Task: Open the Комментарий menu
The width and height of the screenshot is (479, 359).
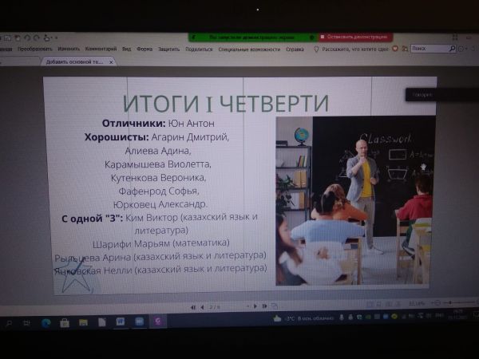Action: [101, 48]
